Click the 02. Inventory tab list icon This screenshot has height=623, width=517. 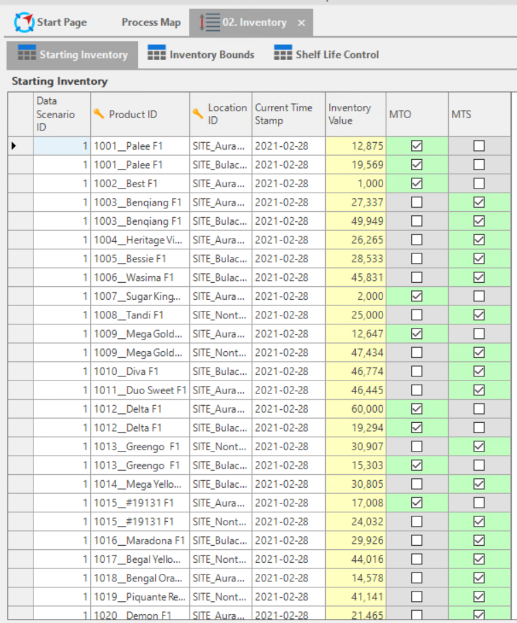click(209, 23)
